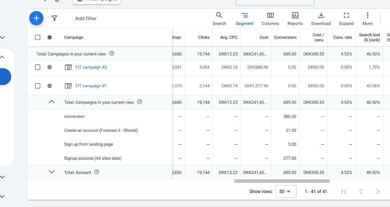Collapse the Campaigns in your current view segment
Screen dimensions: 390x207
(51, 102)
